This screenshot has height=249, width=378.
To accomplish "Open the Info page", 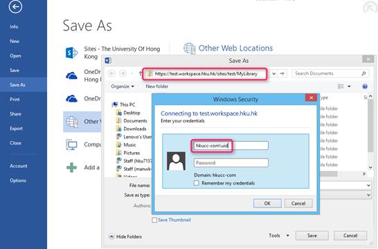I will pos(14,27).
